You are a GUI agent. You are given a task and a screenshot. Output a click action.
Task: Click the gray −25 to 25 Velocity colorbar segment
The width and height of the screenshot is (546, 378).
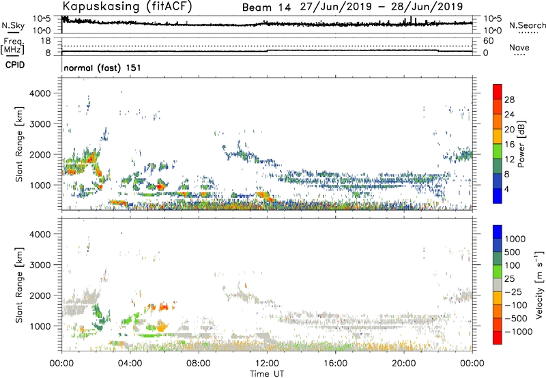pyautogui.click(x=498, y=285)
